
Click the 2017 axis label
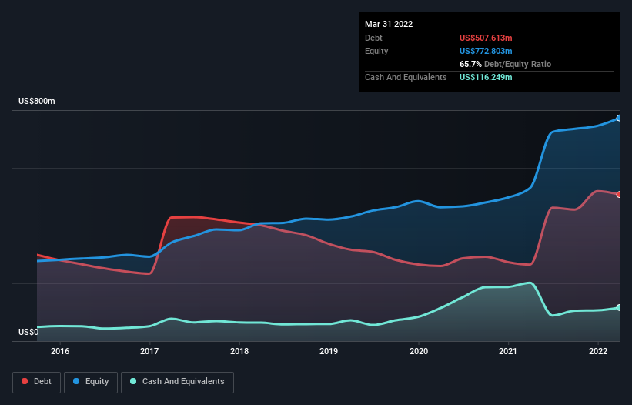(x=149, y=351)
